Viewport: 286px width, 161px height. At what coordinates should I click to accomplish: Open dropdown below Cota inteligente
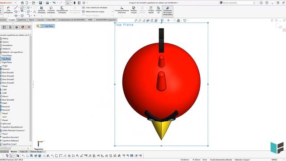(8, 16)
